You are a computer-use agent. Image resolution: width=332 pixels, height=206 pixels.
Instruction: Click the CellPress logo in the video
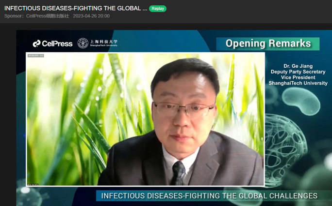52,44
